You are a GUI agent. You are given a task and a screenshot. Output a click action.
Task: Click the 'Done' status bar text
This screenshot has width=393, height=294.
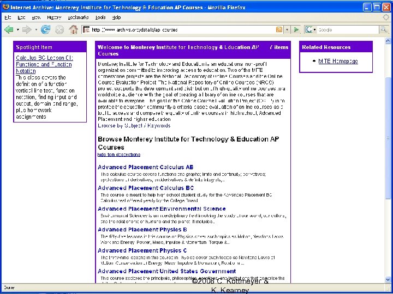point(9,287)
